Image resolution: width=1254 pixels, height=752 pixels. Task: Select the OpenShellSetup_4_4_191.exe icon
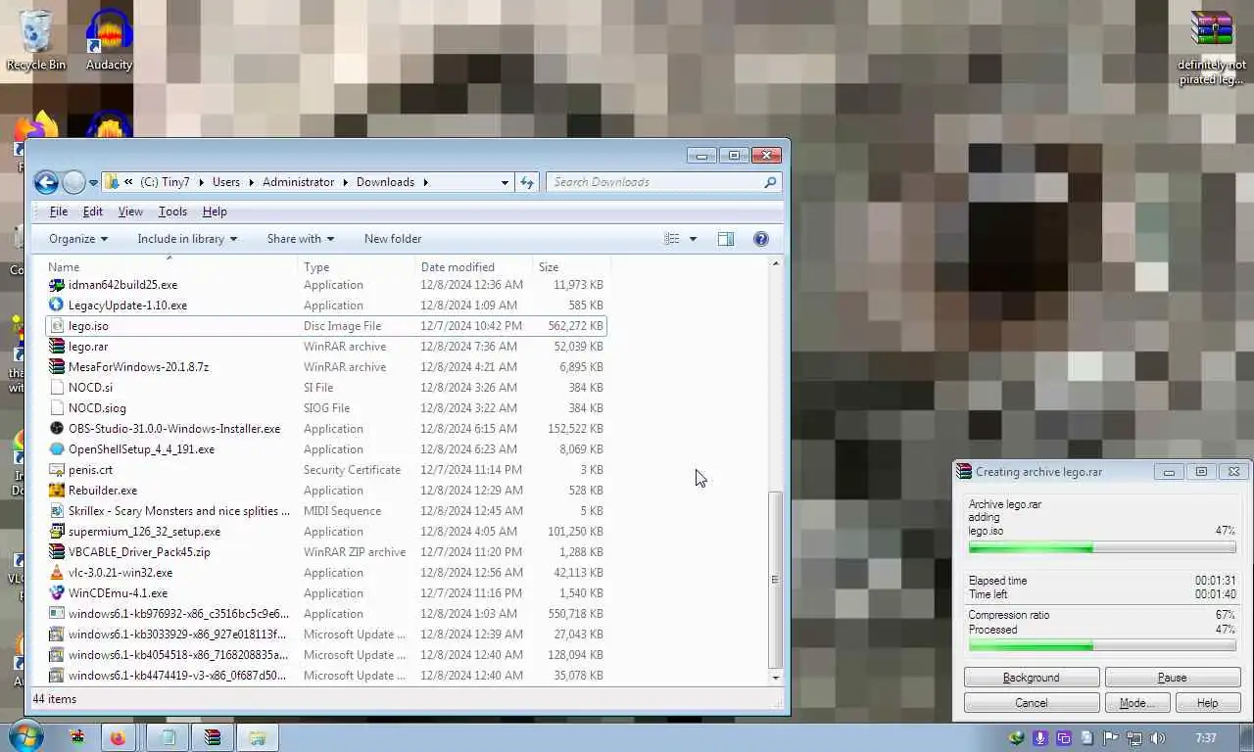click(x=57, y=449)
